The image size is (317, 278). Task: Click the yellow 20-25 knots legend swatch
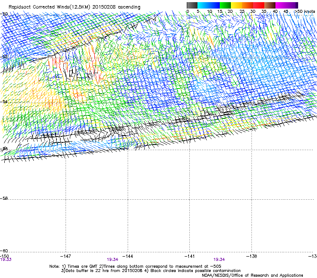tap(236, 5)
